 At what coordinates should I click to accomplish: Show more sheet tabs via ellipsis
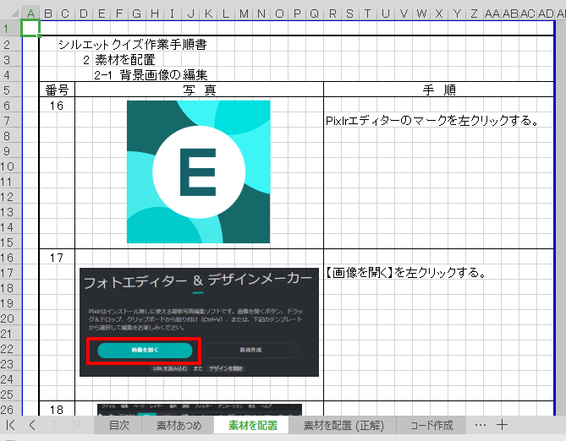pos(480,426)
